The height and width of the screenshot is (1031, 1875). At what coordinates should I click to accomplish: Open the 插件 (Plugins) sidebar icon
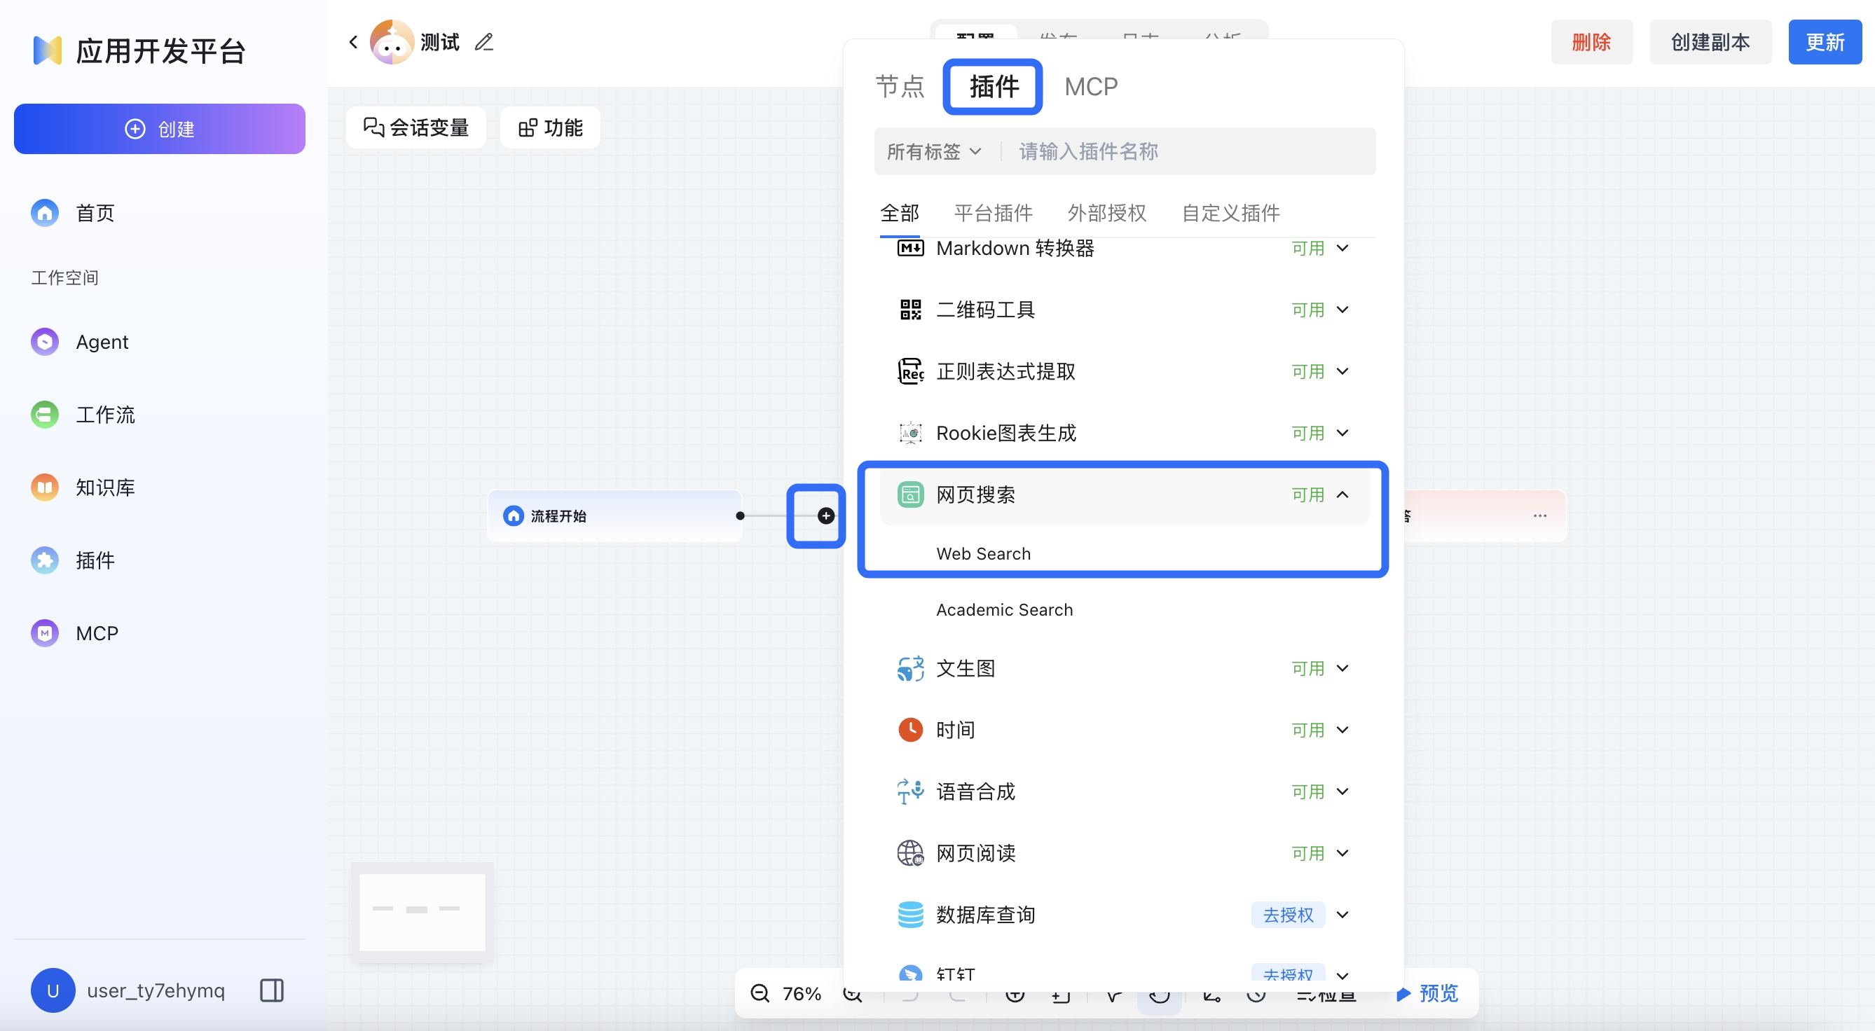(x=44, y=560)
